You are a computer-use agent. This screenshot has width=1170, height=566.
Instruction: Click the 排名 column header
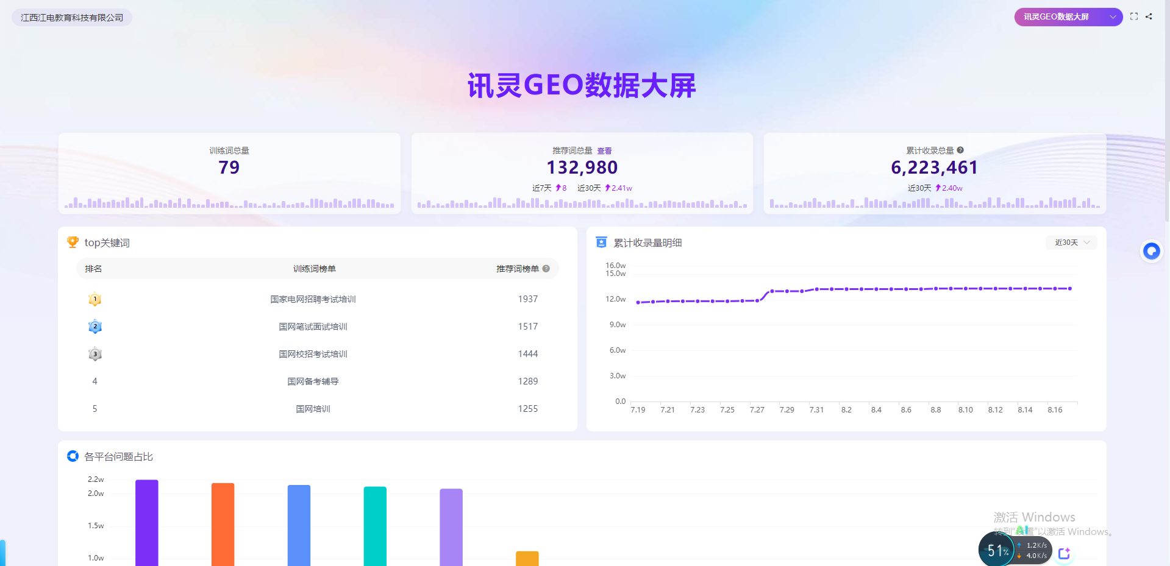tap(93, 269)
